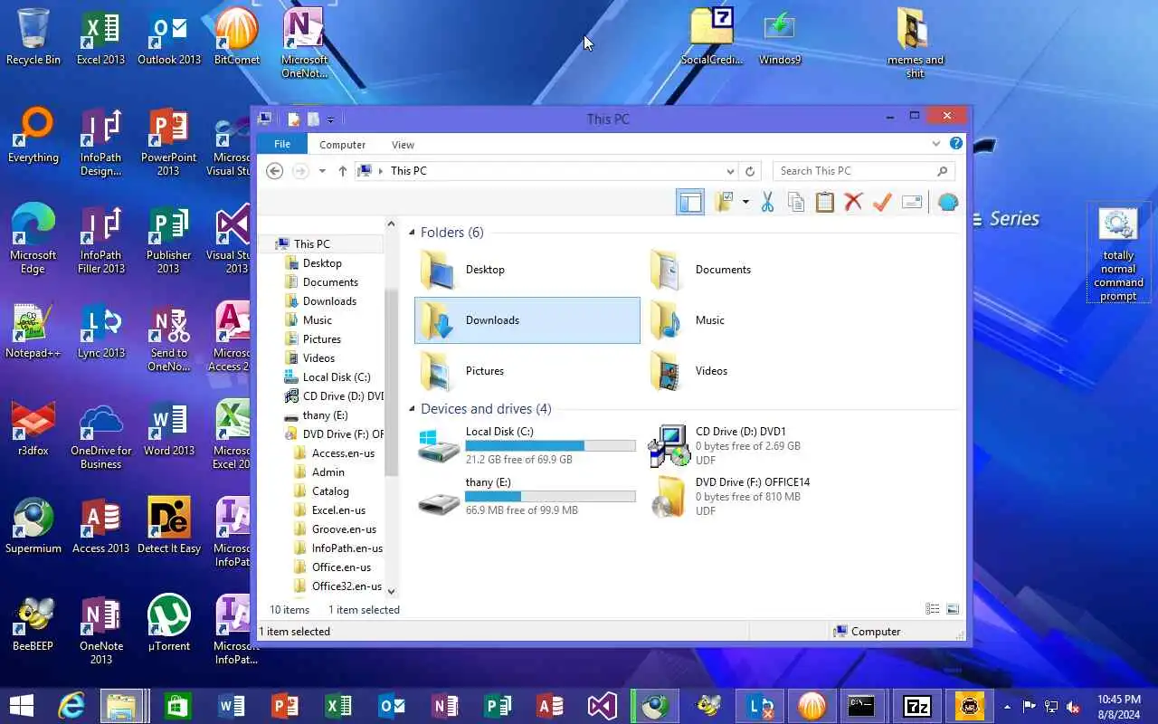Select Videos in navigation tree
This screenshot has height=724, width=1158.
coord(318,358)
